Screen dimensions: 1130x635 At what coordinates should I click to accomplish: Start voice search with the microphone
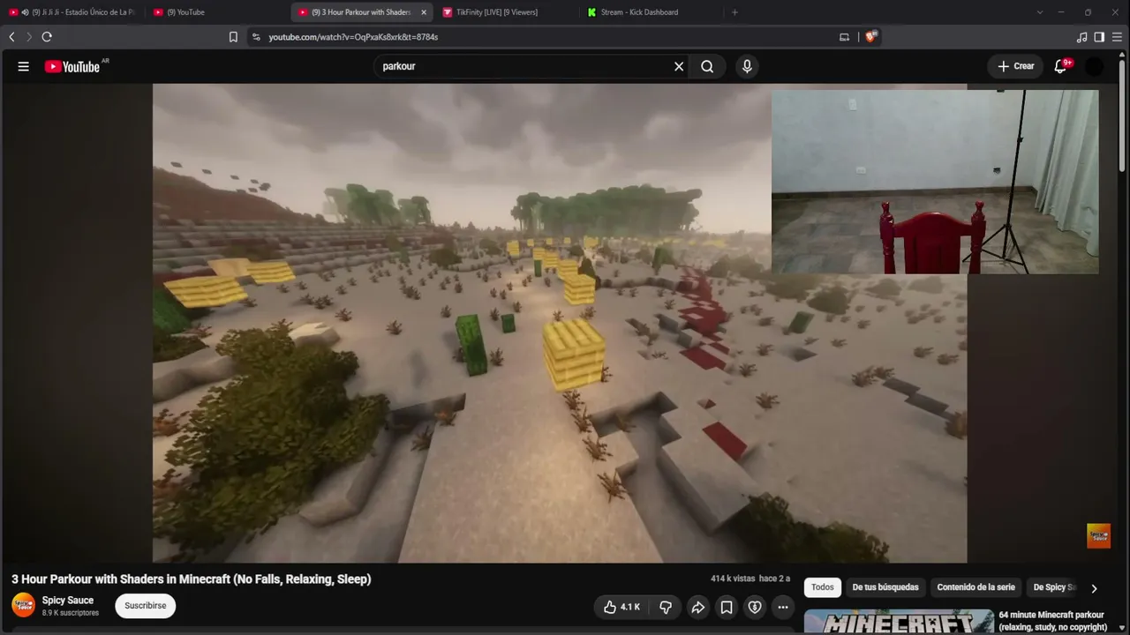(x=747, y=66)
